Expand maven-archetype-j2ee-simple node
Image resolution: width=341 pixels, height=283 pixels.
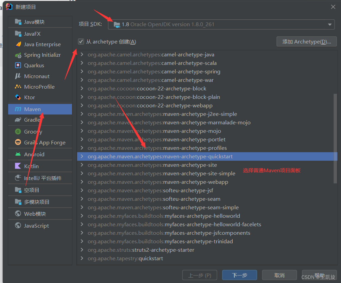82,114
